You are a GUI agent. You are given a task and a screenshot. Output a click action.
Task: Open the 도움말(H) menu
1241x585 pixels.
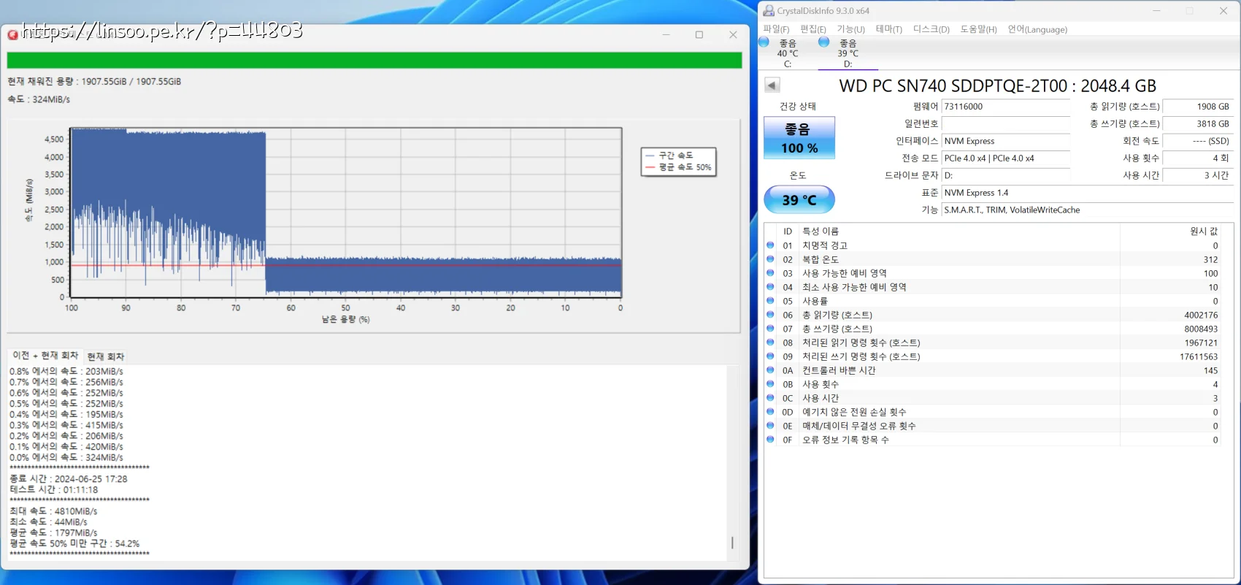click(x=978, y=29)
